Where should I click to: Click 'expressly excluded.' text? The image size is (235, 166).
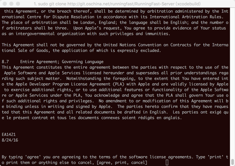139,50
